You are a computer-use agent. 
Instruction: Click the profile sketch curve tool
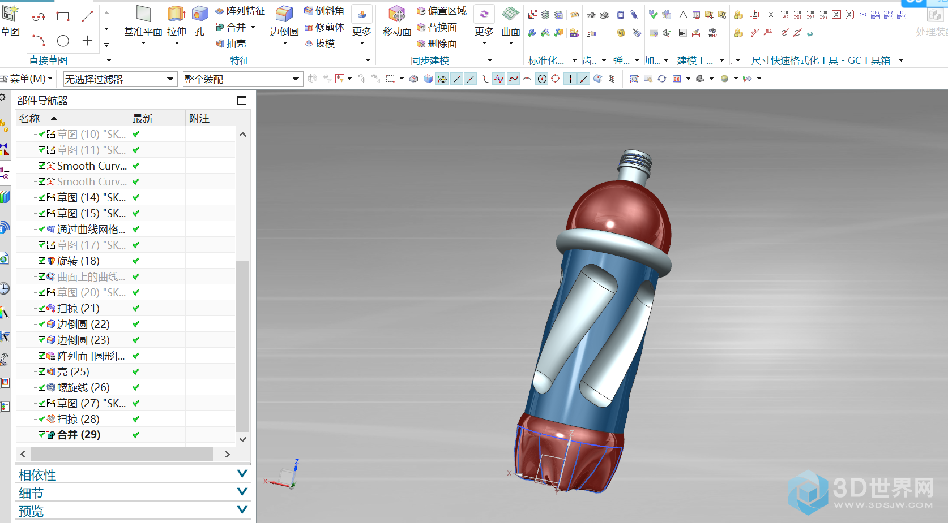coord(39,16)
